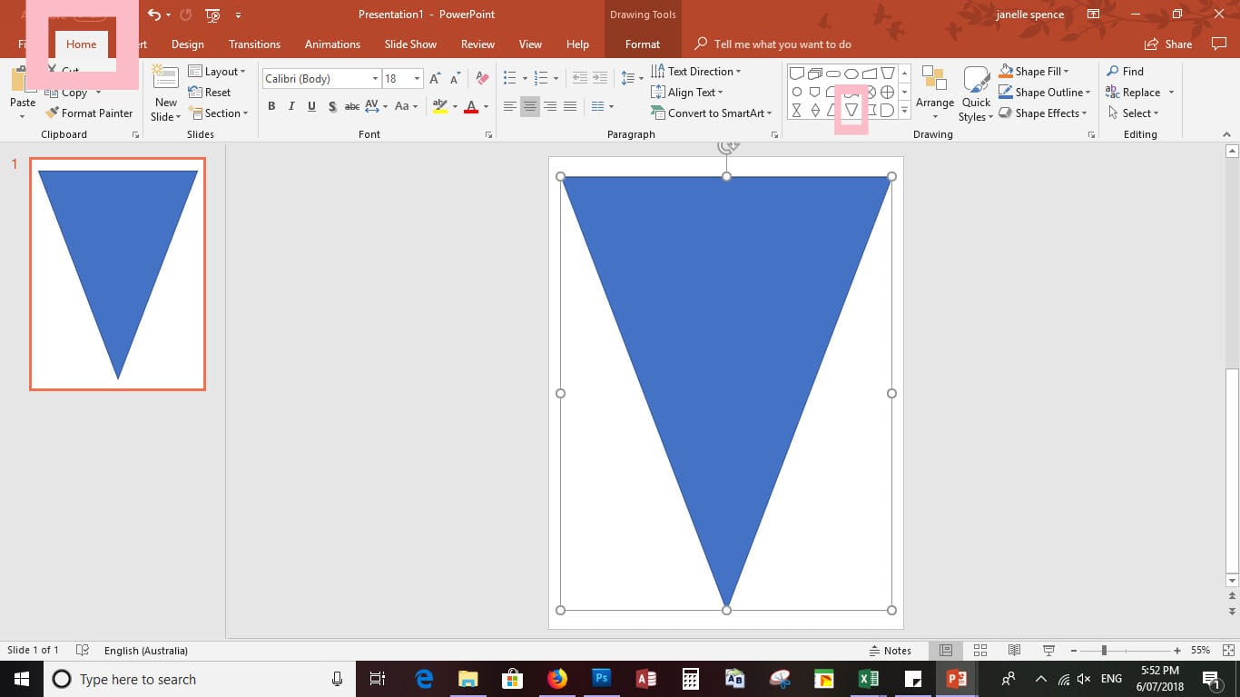Open the Font Color red swatch
1240x697 pixels.
click(x=471, y=106)
